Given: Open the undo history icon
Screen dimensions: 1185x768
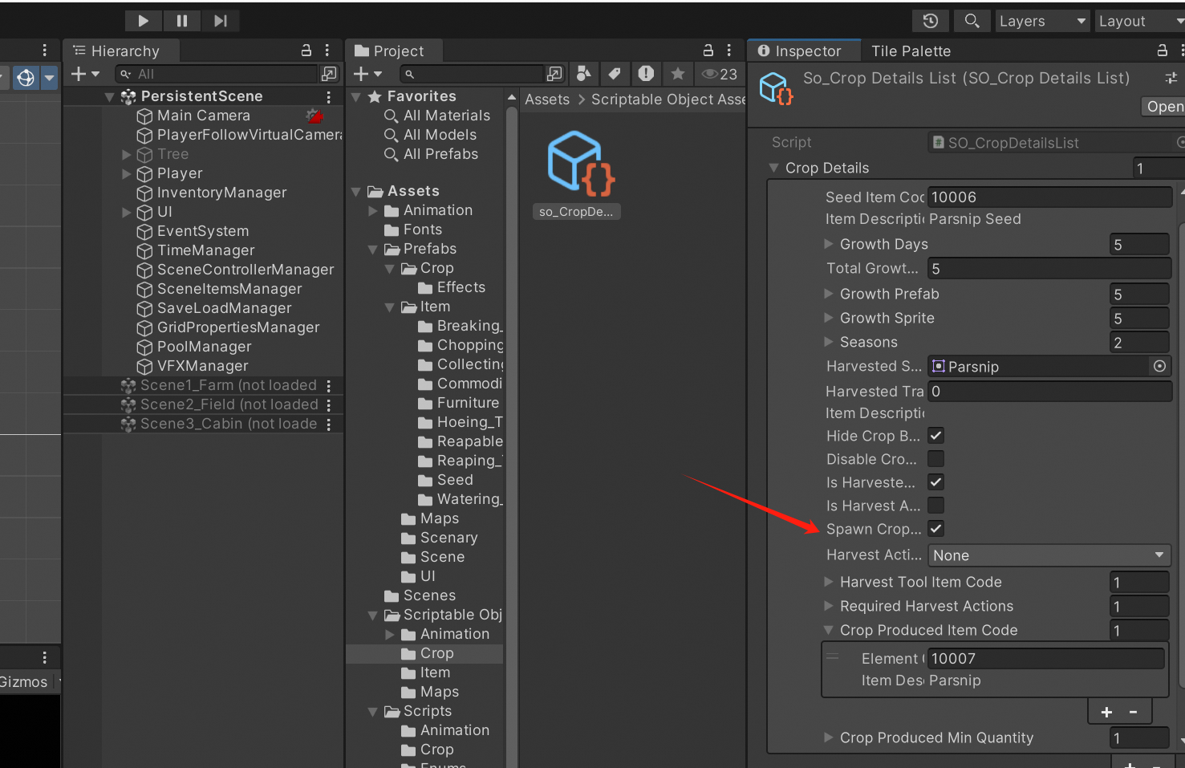Looking at the screenshot, I should coord(931,21).
